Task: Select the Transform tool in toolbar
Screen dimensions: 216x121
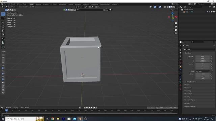Action: [3, 34]
